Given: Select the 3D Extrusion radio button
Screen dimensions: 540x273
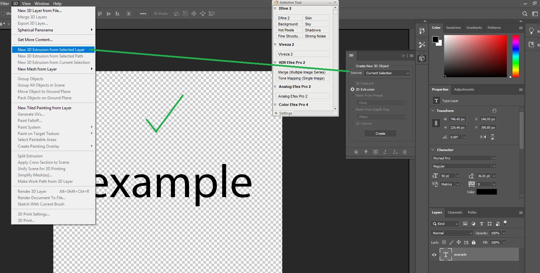Looking at the screenshot, I should (352, 90).
